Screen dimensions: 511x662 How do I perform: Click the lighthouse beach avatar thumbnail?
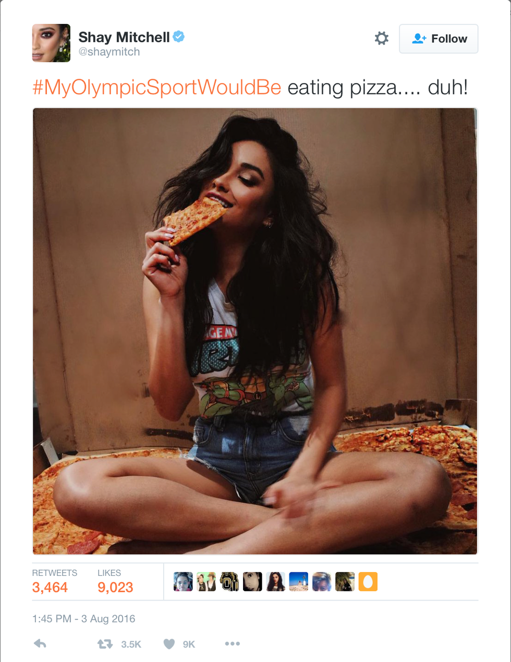pyautogui.click(x=298, y=582)
